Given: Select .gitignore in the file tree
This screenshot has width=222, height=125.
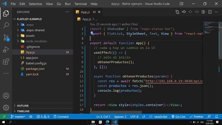Looking at the screenshot, I should [42, 47].
